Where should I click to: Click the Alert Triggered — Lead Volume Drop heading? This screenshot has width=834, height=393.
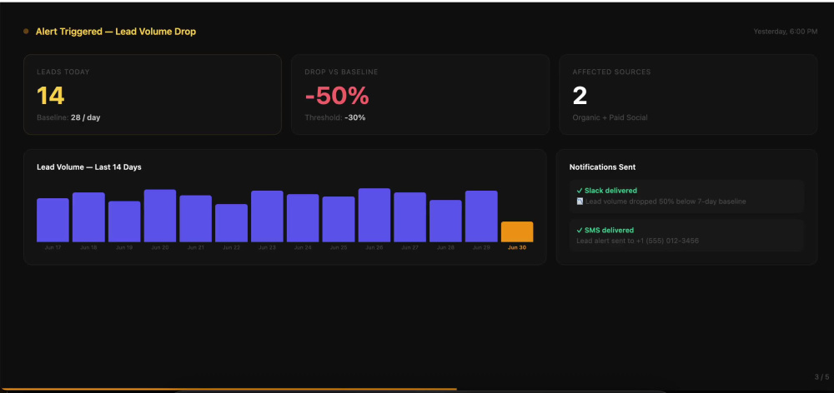[115, 32]
